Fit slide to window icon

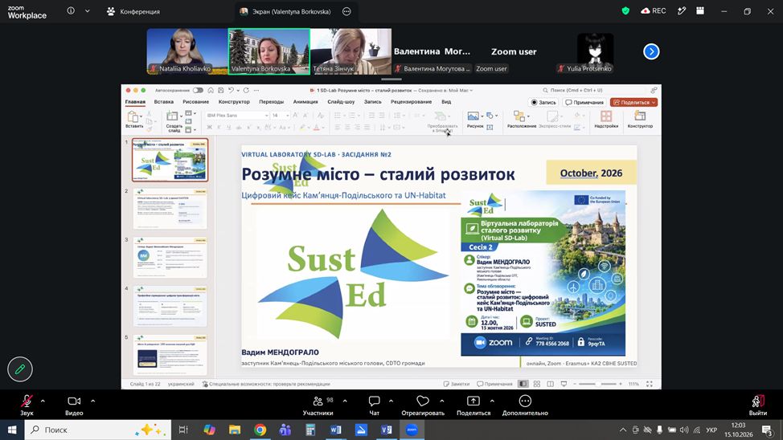[x=650, y=384]
